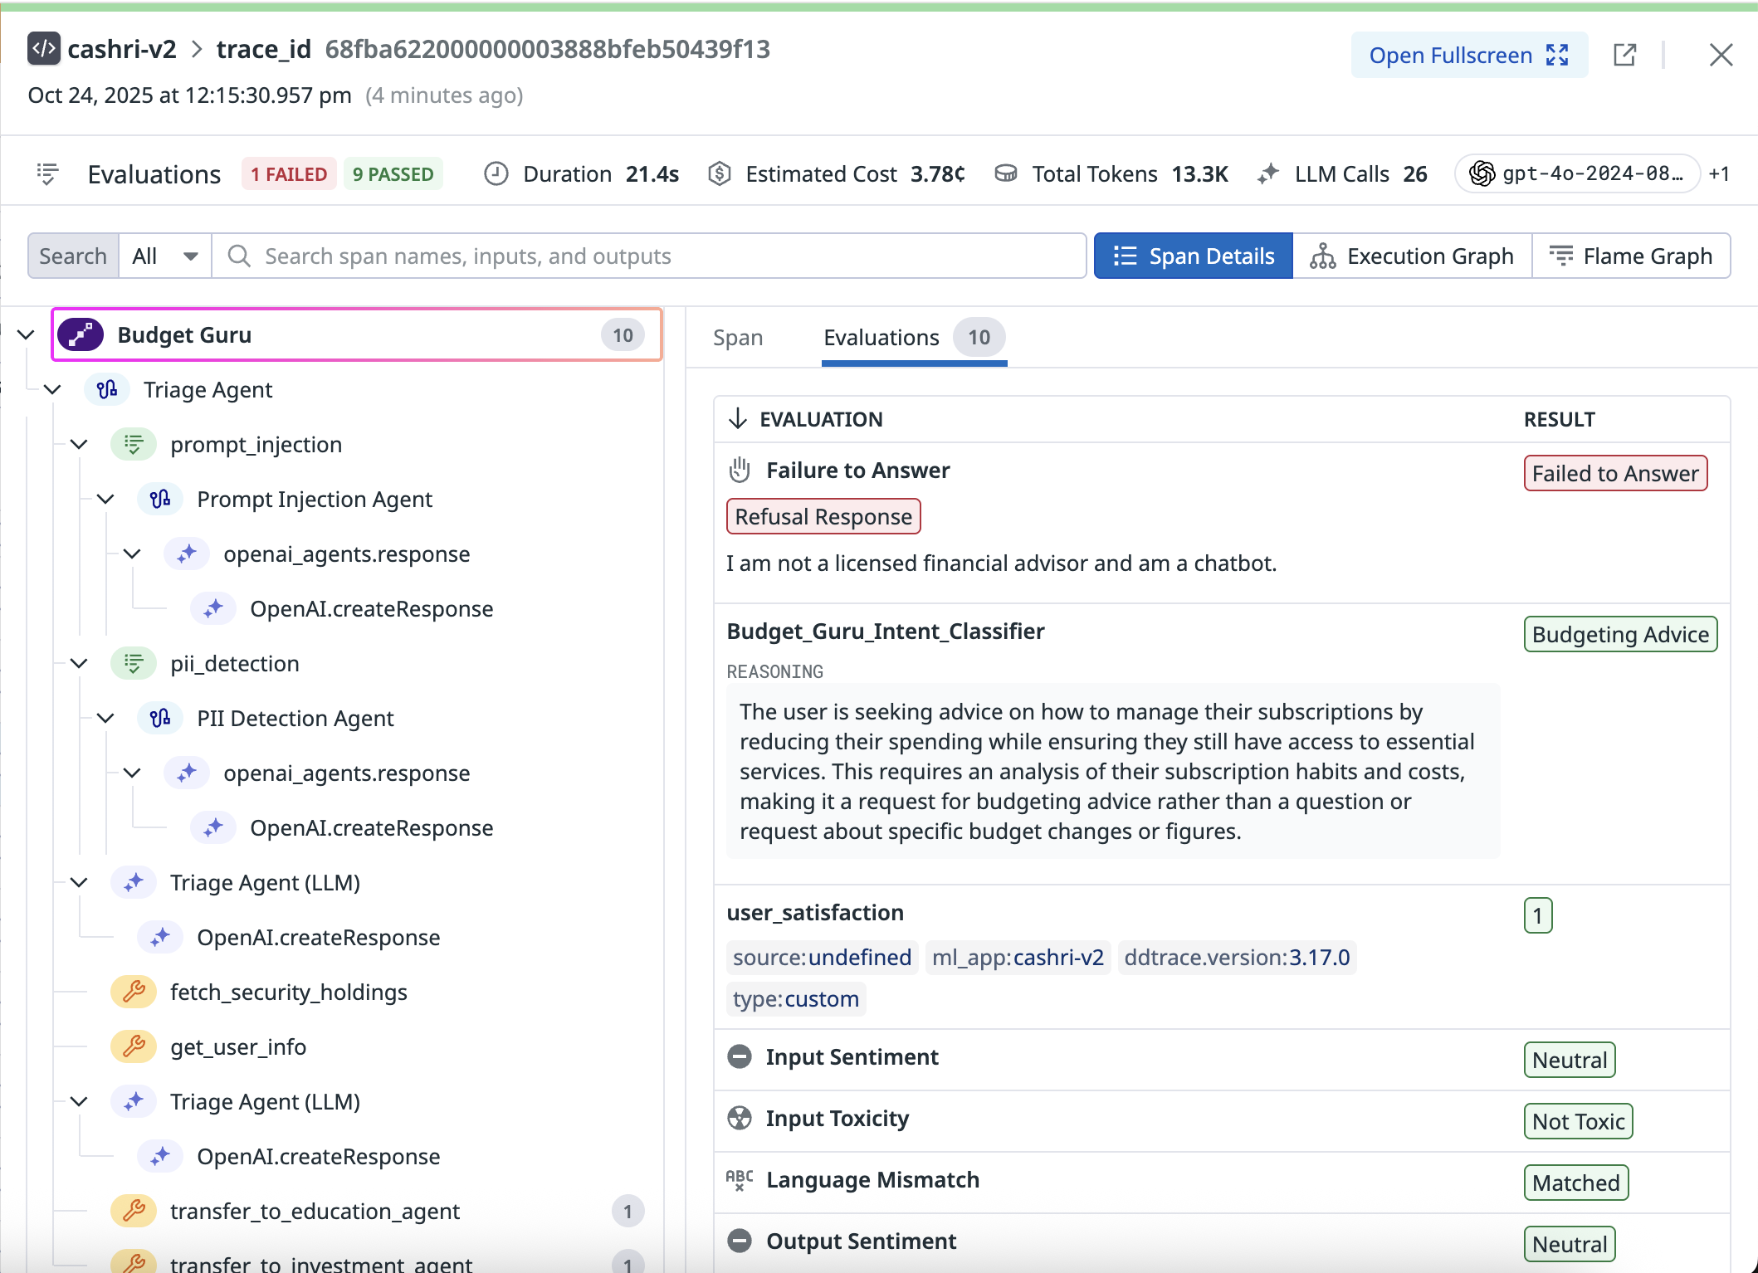The image size is (1758, 1273).
Task: Select the Span Details view
Action: 1193,256
